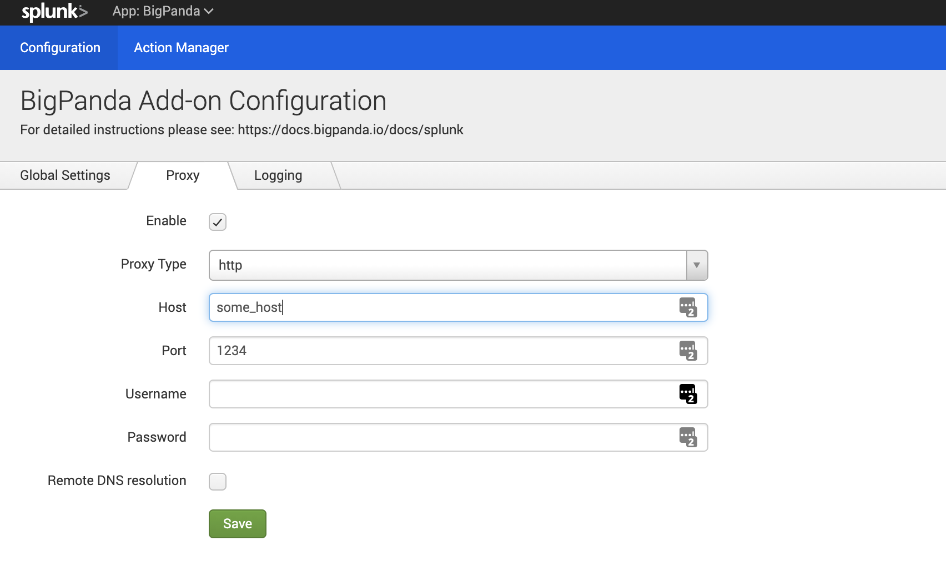Go to Action Manager
946x576 pixels.
(x=181, y=48)
